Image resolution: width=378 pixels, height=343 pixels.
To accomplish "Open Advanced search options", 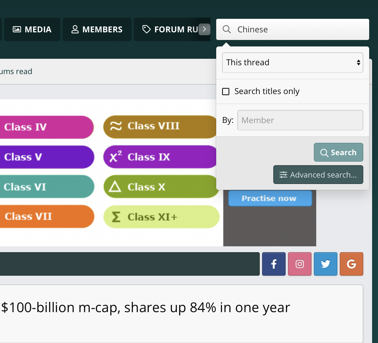I will coord(318,175).
